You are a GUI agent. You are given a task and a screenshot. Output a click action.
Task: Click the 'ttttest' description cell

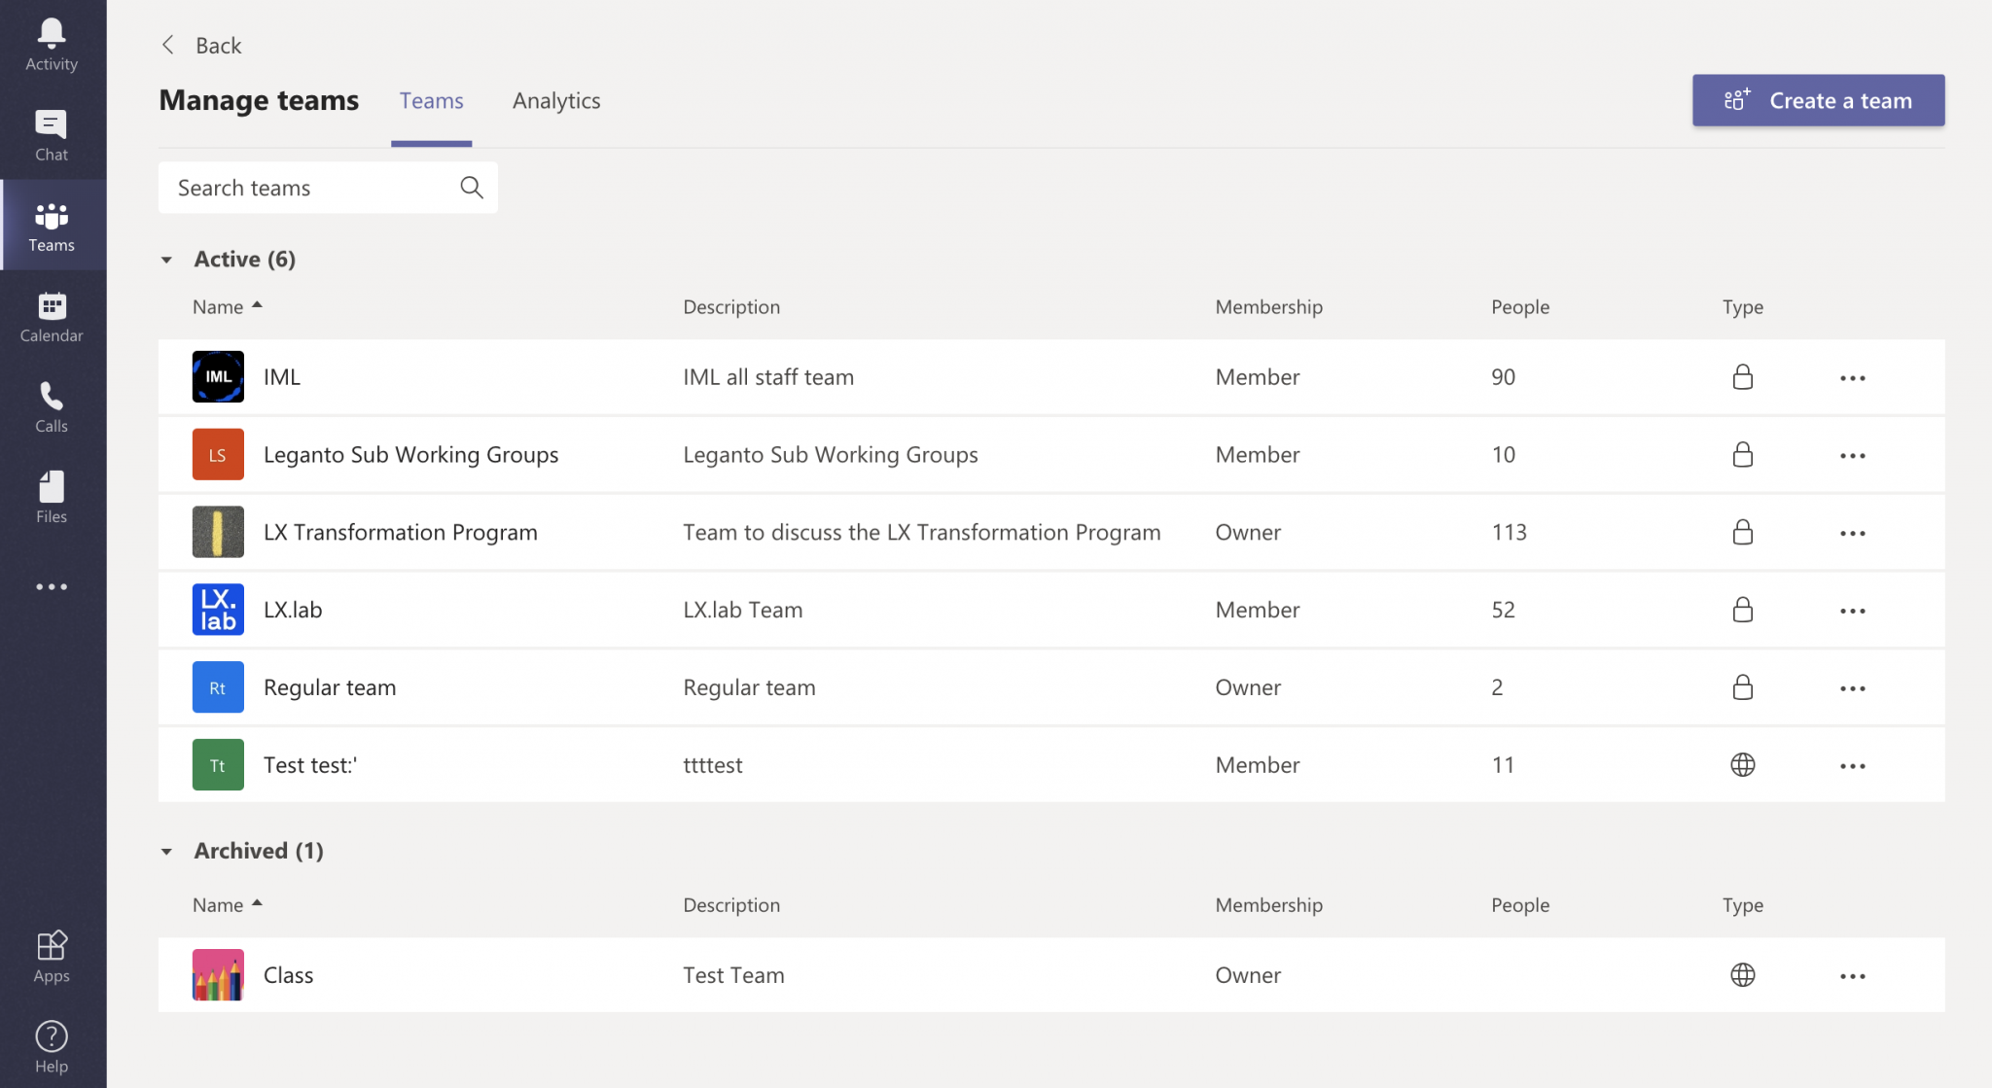(x=712, y=765)
